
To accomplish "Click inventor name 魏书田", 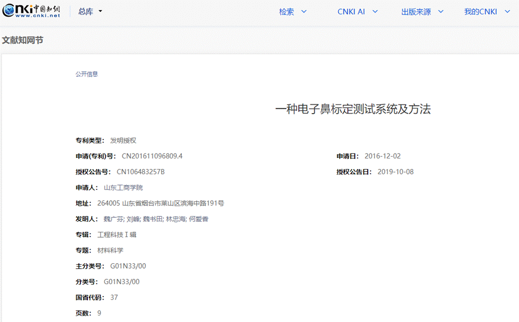I will pos(152,219).
